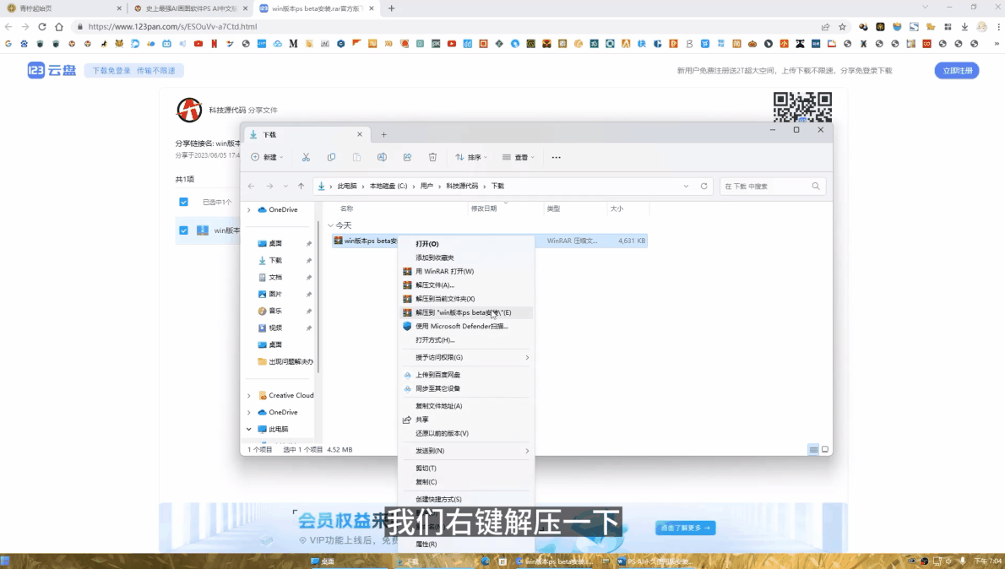Choose 同步至其它设备
1005x569 pixels.
click(x=466, y=388)
